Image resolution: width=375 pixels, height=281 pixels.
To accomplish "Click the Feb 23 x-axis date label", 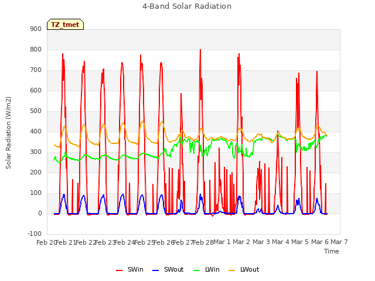I will [105, 242].
